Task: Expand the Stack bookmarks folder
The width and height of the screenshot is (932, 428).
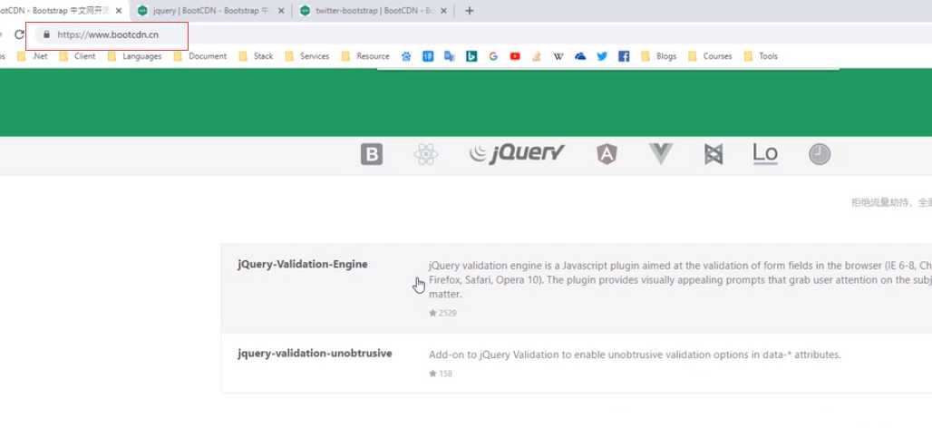Action: [256, 56]
